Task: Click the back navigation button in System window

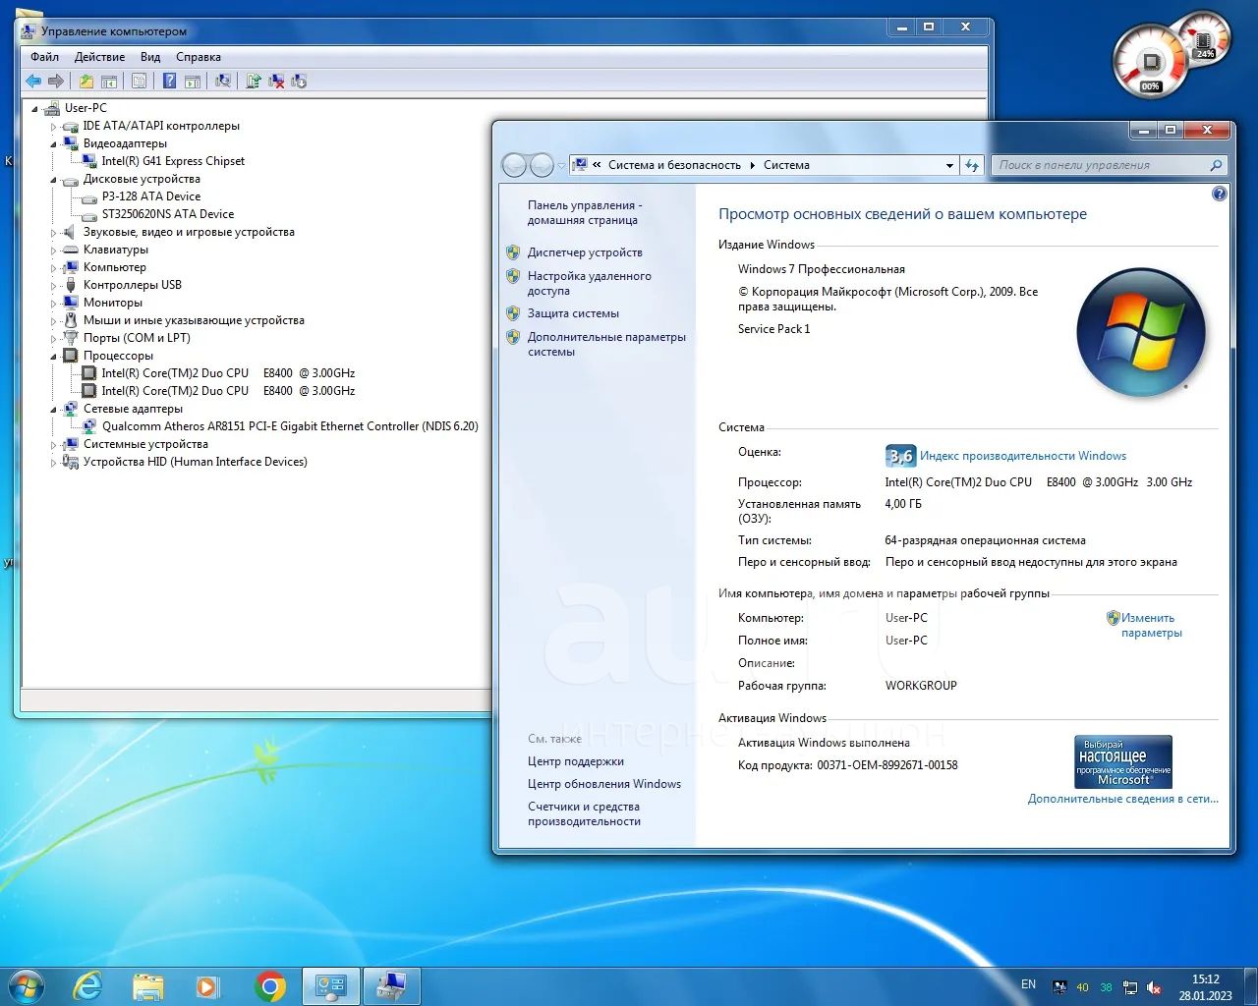Action: pos(514,165)
